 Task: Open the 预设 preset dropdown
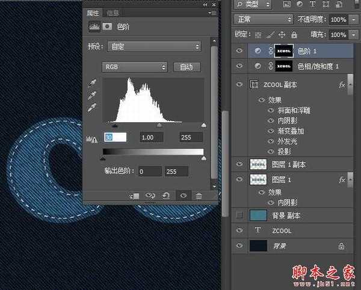click(x=154, y=47)
